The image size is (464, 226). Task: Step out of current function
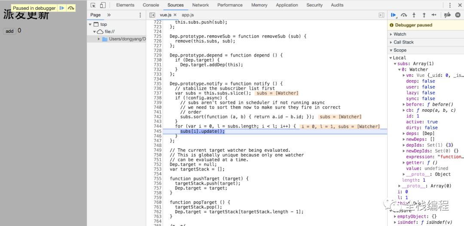424,15
